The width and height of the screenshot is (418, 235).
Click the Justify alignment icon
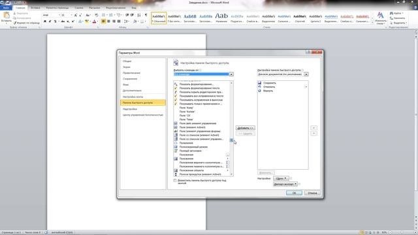[119, 22]
